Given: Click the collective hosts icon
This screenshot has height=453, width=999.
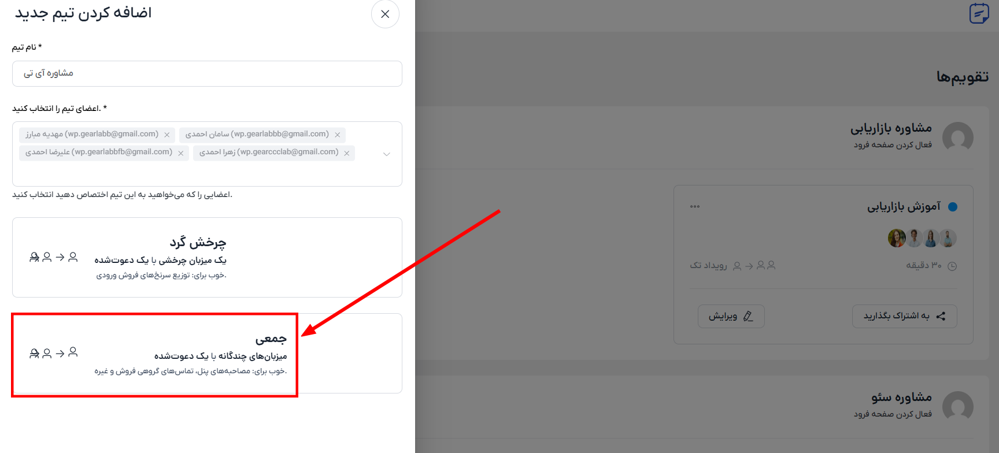Looking at the screenshot, I should click(53, 352).
